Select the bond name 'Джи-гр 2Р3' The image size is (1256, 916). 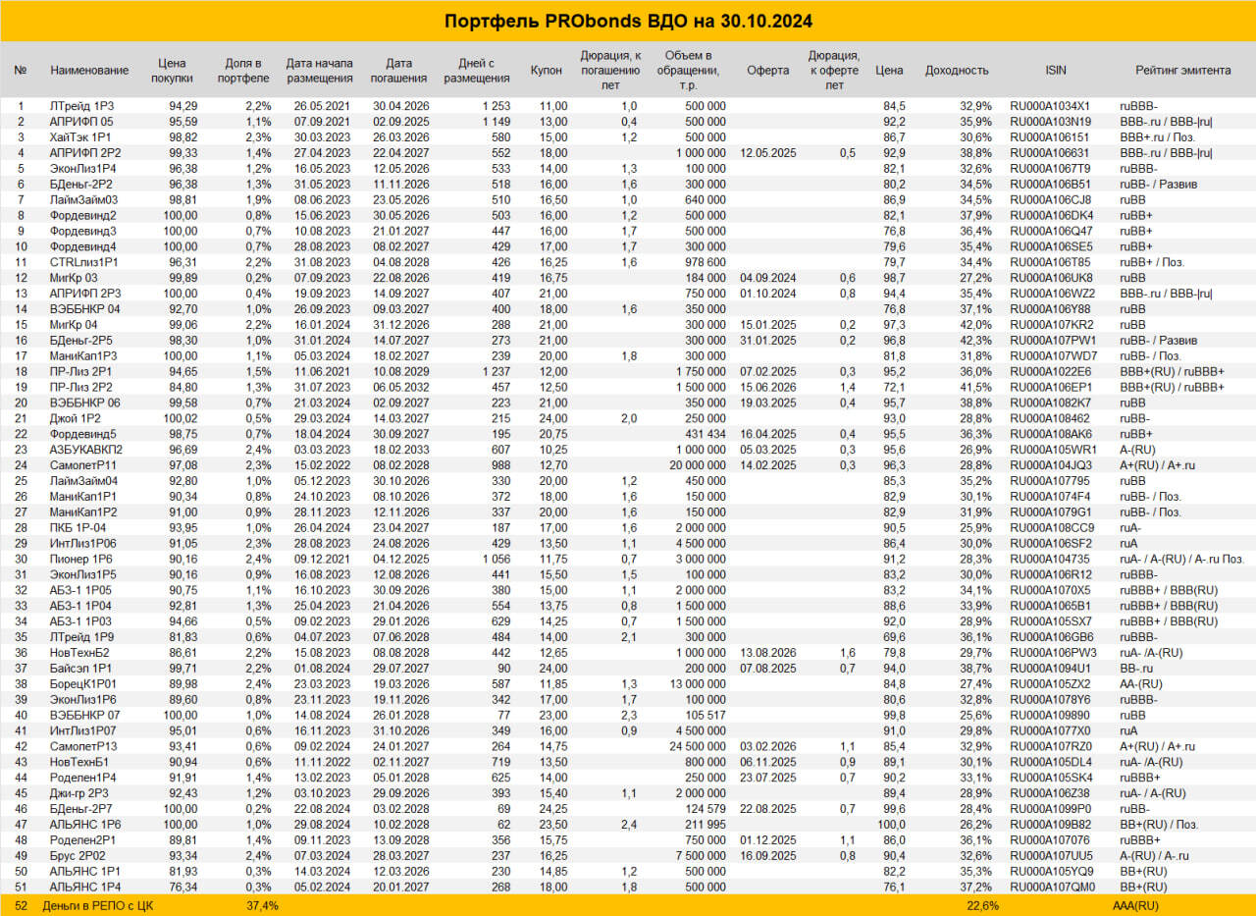click(x=79, y=794)
